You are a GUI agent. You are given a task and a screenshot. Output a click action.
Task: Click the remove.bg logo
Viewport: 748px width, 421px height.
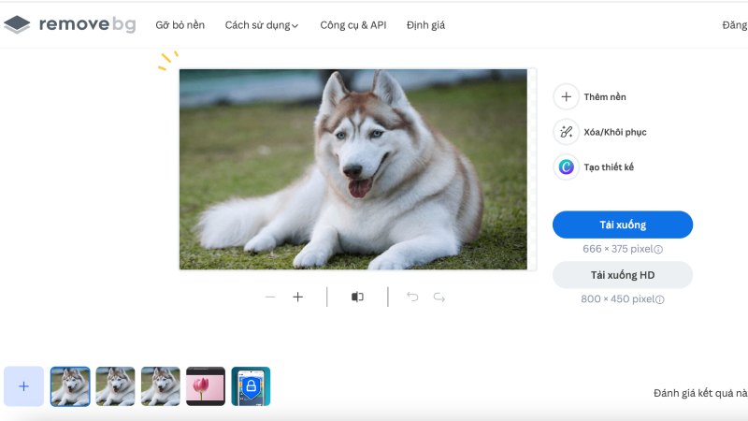click(x=69, y=25)
